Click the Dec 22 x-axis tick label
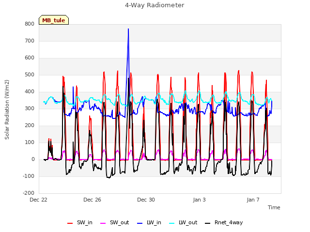The height and width of the screenshot is (232, 310). [39, 200]
